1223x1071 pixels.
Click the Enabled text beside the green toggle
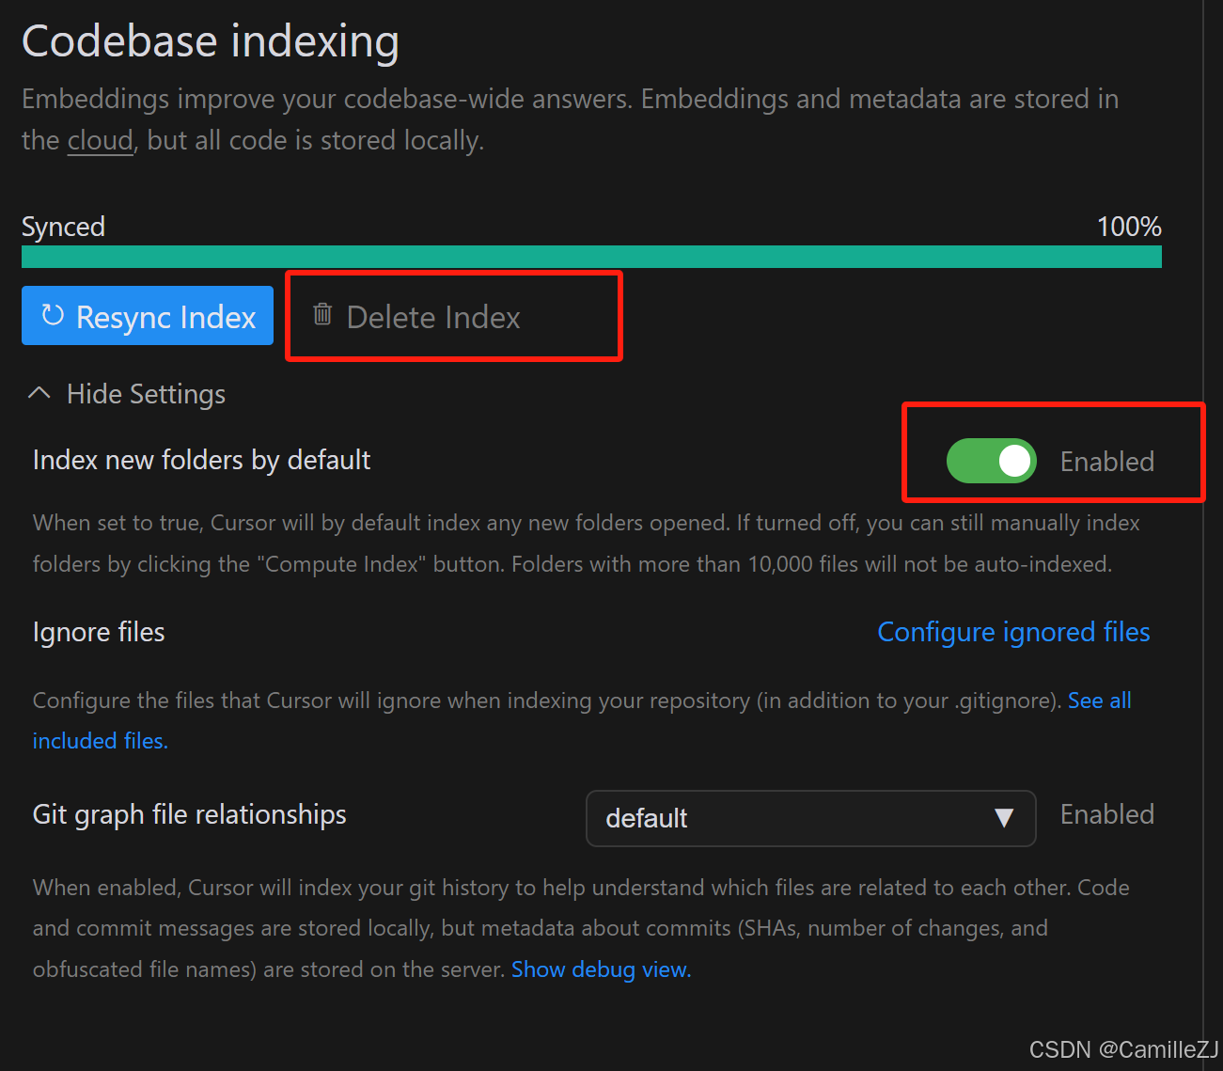coord(1107,462)
